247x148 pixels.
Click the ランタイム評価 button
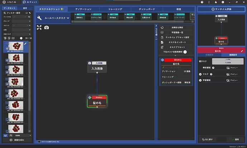(x=221, y=9)
